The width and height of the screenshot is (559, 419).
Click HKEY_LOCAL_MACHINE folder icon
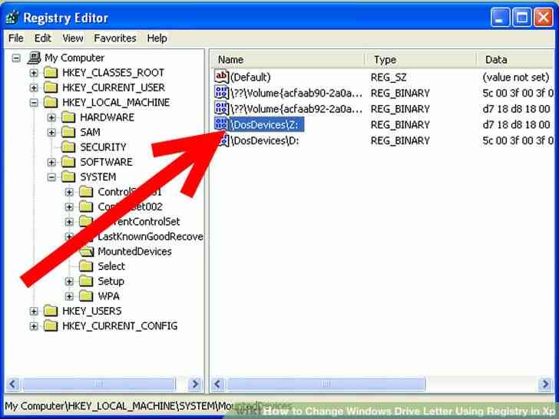(51, 103)
